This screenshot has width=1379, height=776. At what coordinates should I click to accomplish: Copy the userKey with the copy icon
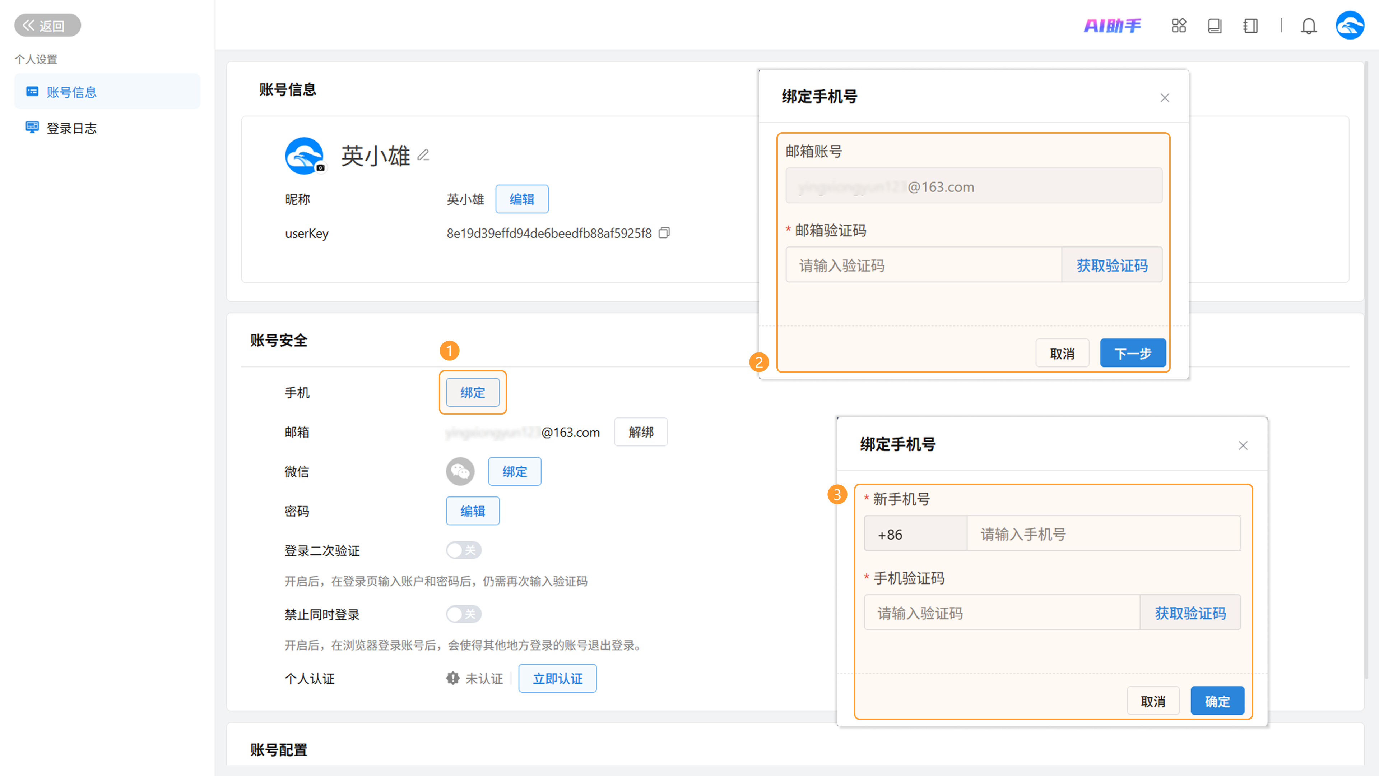pyautogui.click(x=664, y=233)
